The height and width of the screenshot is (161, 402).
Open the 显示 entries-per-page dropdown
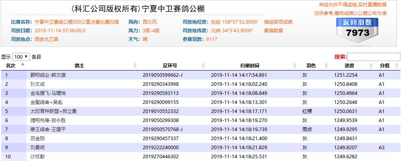tap(21, 57)
